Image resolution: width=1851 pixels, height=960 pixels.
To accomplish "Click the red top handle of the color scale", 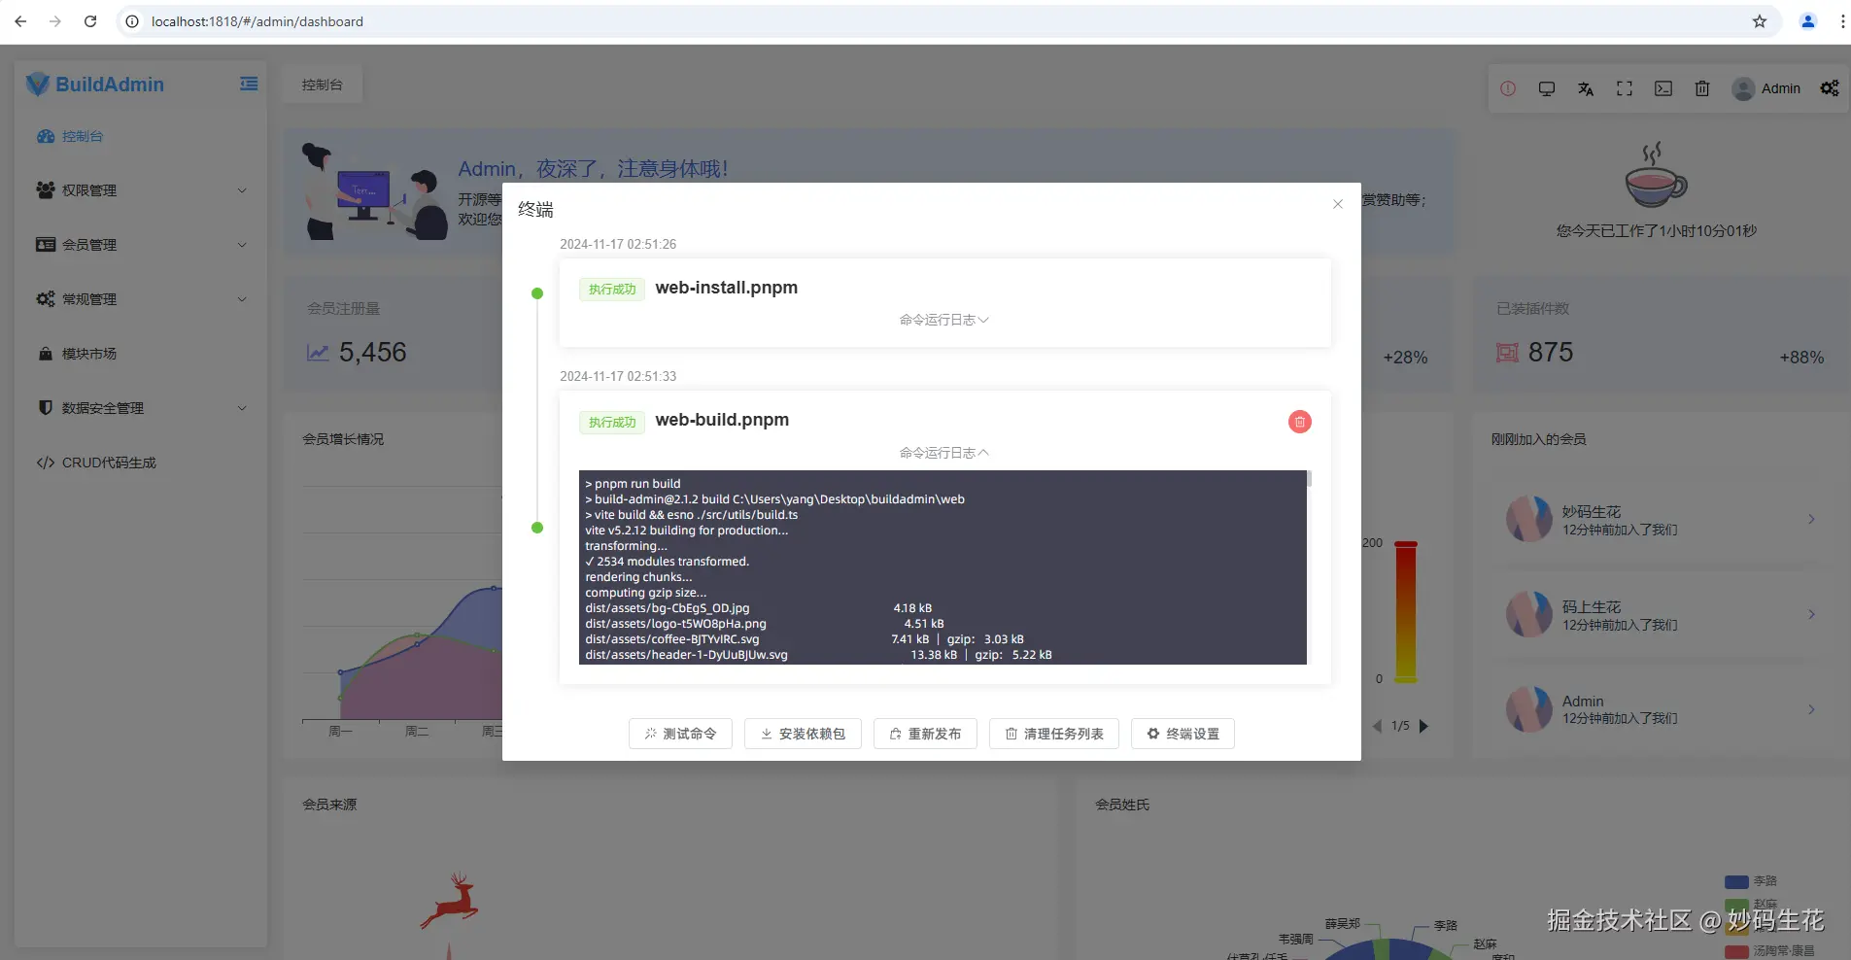I will (1406, 544).
